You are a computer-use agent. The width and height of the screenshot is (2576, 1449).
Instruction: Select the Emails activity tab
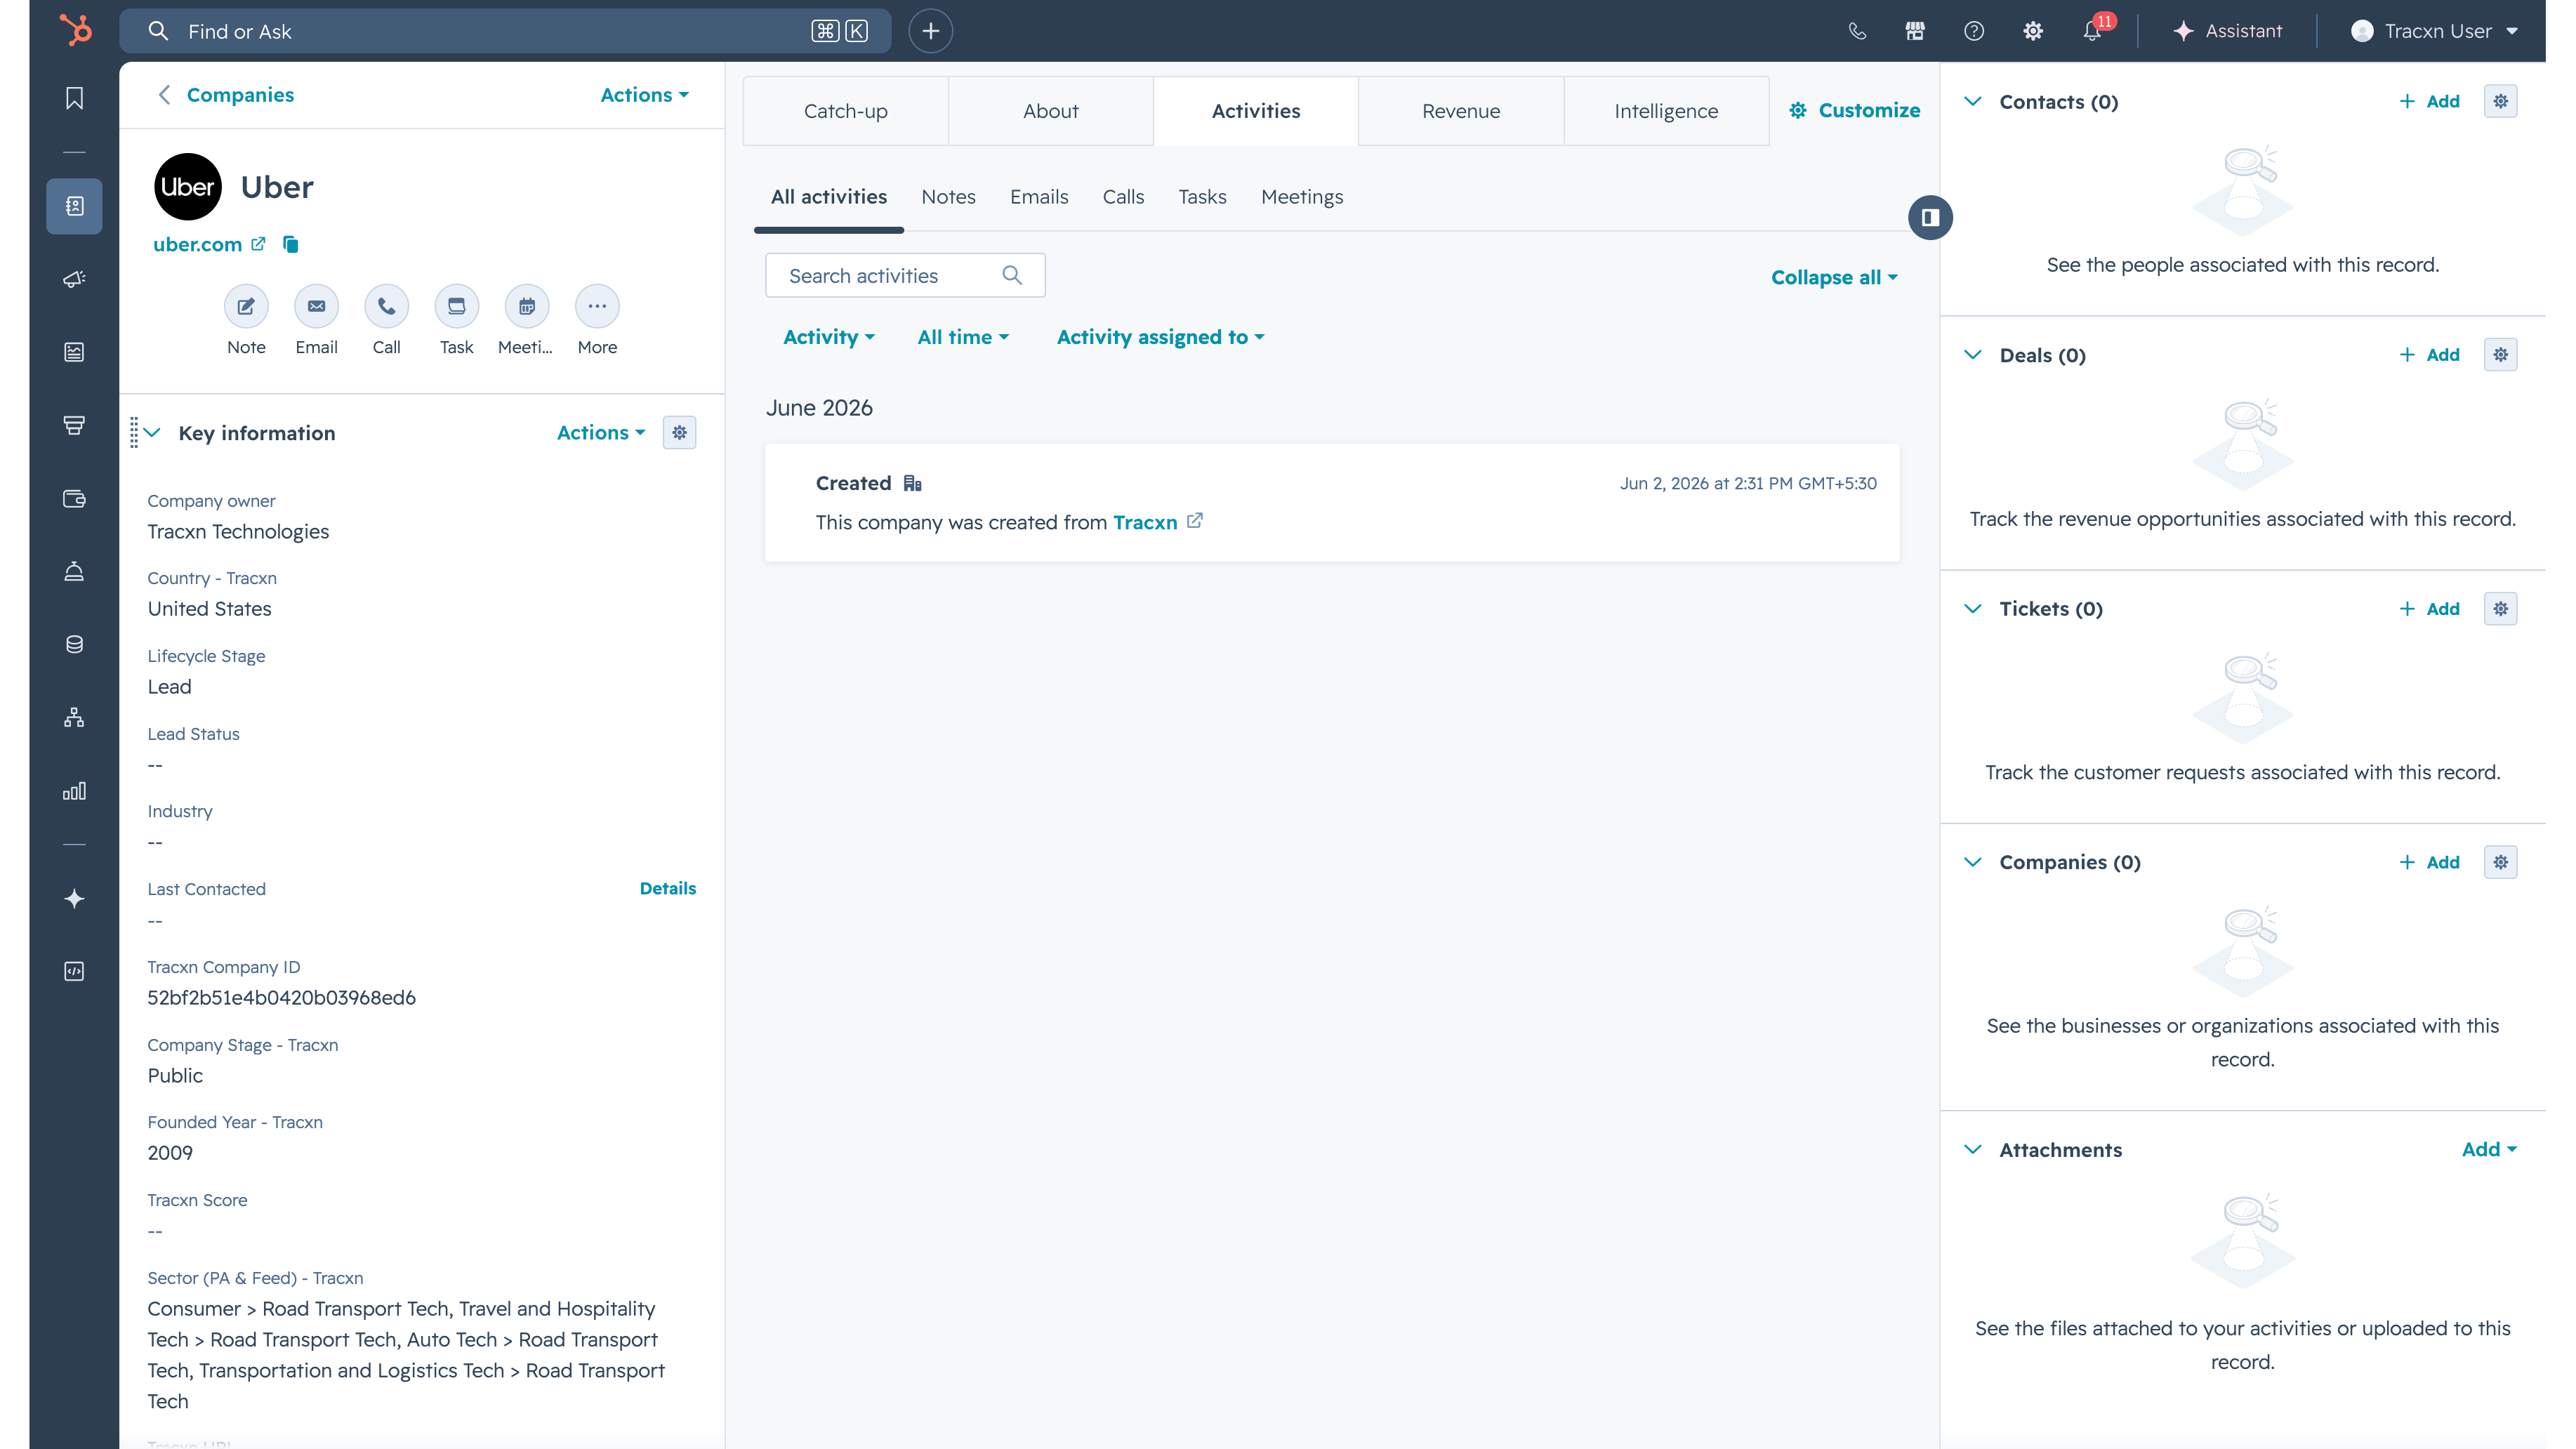coord(1039,197)
